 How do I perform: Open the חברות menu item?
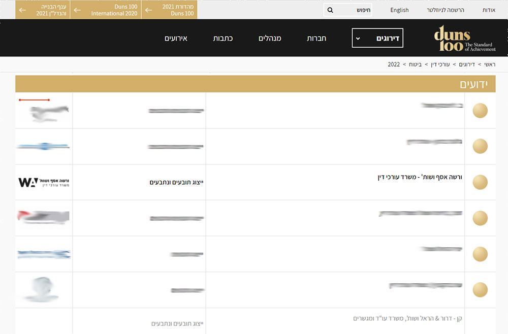(x=316, y=38)
